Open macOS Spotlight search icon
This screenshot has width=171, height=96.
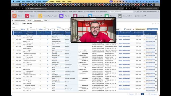[143, 1]
